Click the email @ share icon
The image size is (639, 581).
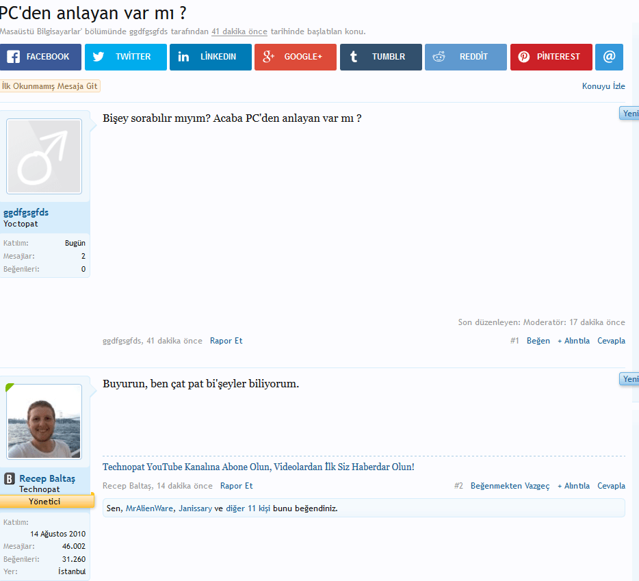coord(610,57)
